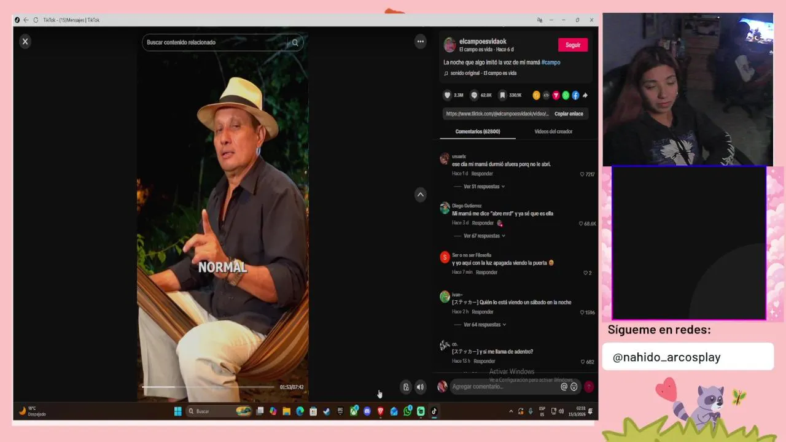
Task: Show hidden system tray icons chevron
Action: [511, 411]
